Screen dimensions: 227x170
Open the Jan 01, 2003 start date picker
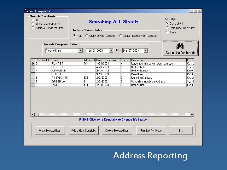111,50
